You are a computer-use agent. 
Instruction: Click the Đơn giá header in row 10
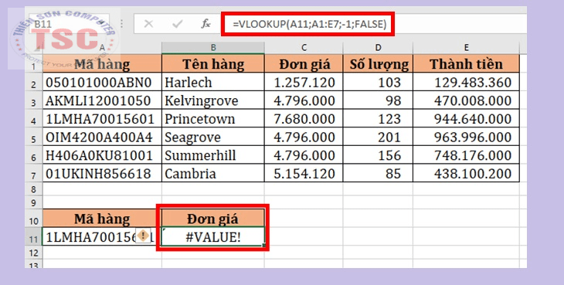[213, 219]
